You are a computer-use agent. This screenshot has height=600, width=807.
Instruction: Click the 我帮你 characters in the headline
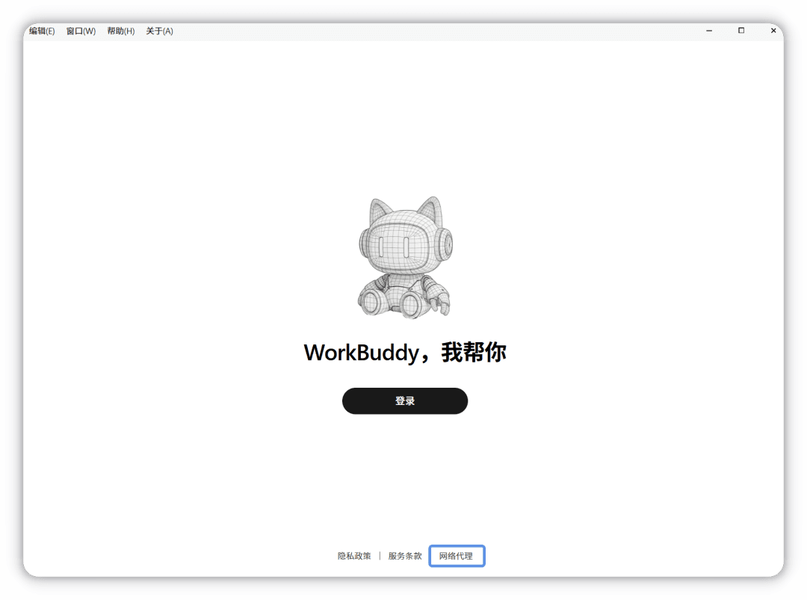point(474,353)
